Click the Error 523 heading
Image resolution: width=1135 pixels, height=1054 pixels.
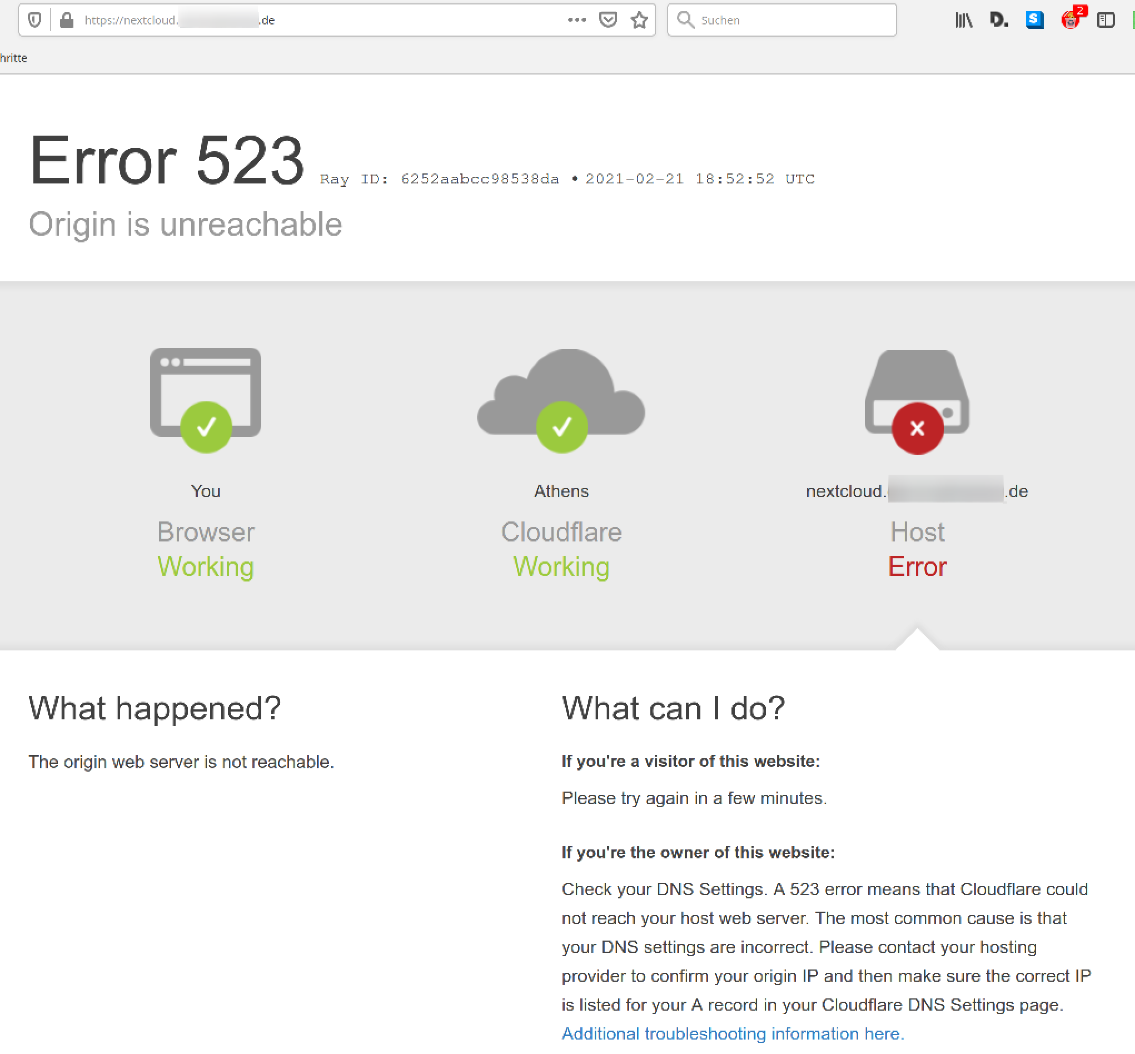167,160
